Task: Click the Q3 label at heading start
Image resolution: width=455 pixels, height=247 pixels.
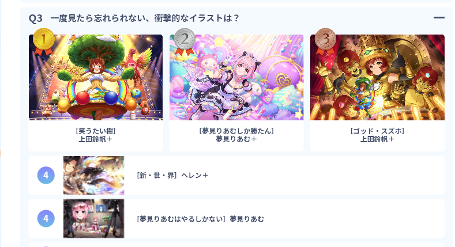Action: pos(36,18)
